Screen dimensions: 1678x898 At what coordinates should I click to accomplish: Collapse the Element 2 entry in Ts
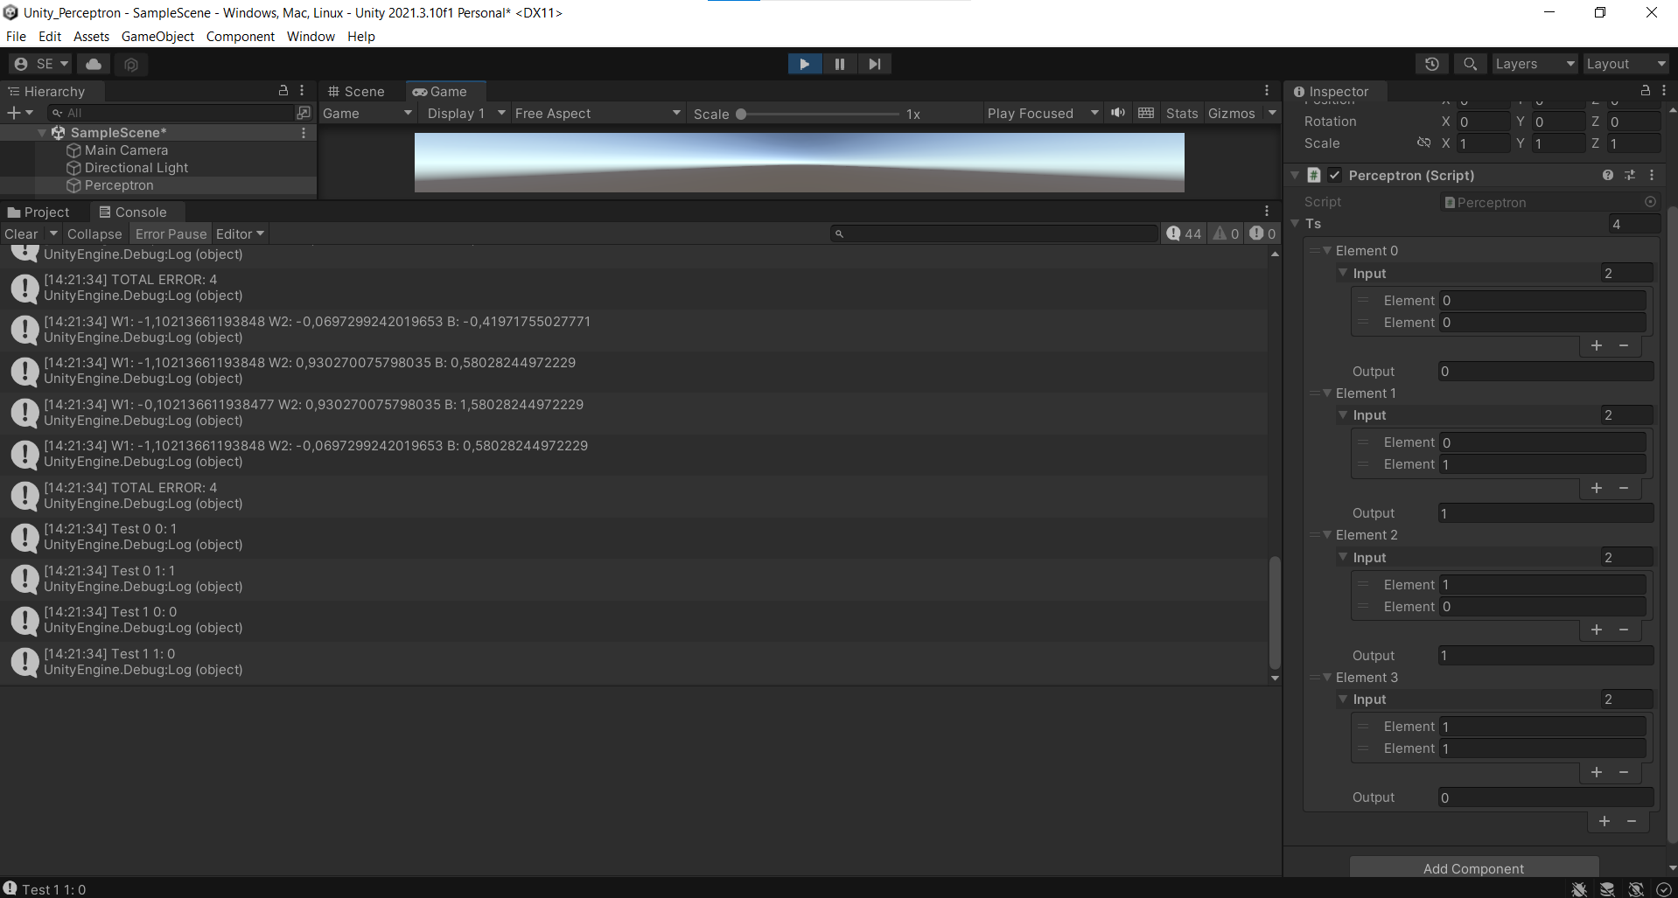(1328, 534)
